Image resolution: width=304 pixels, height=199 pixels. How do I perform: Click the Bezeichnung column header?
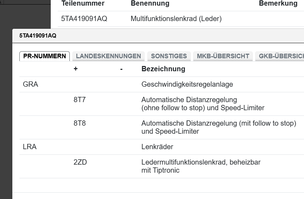click(163, 69)
